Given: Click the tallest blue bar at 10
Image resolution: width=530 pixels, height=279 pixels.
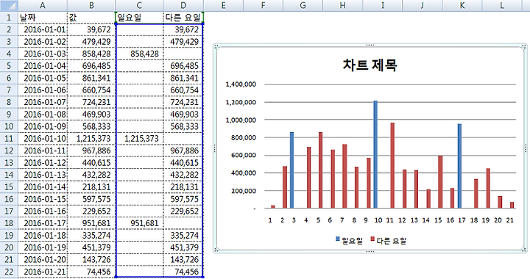Looking at the screenshot, I should [x=375, y=154].
